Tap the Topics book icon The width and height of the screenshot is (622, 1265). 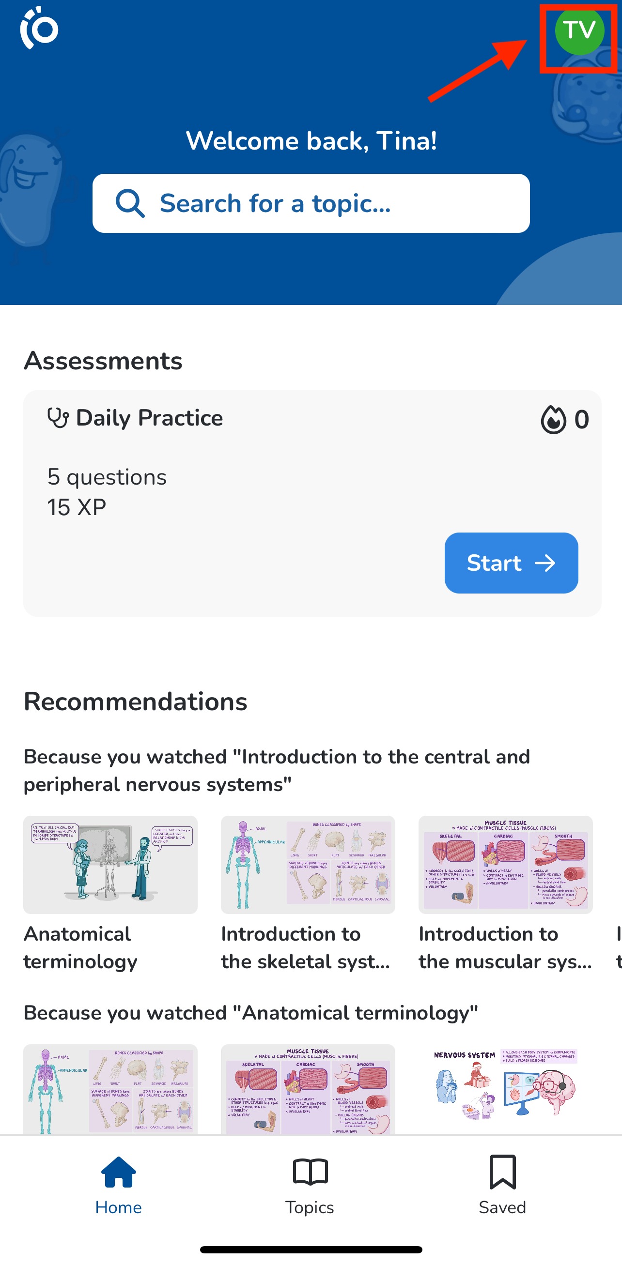[x=310, y=1172]
